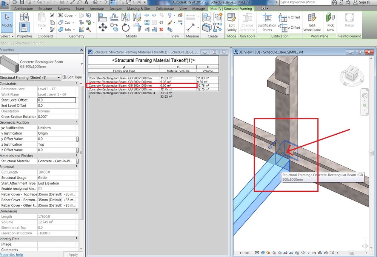Select the Move tool
Screen dimensions: 377x257
(x=103, y=28)
